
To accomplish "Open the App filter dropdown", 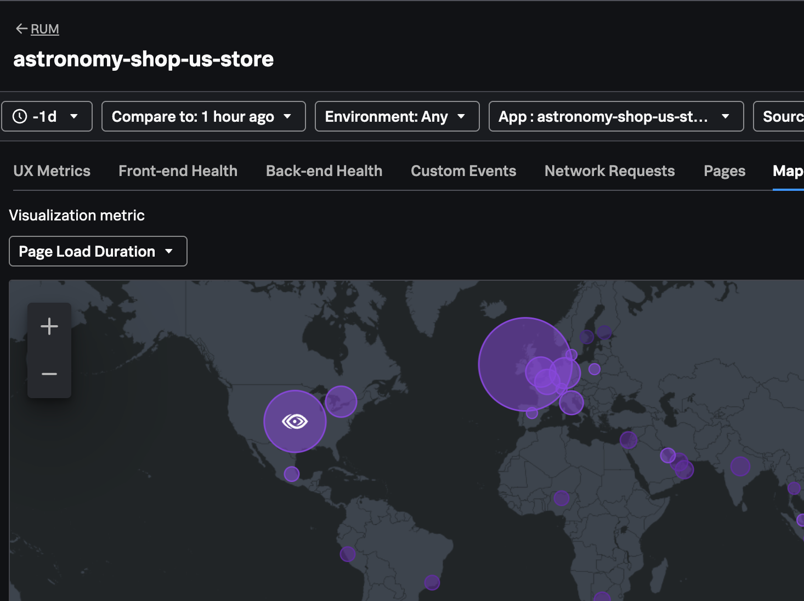I will tap(615, 116).
